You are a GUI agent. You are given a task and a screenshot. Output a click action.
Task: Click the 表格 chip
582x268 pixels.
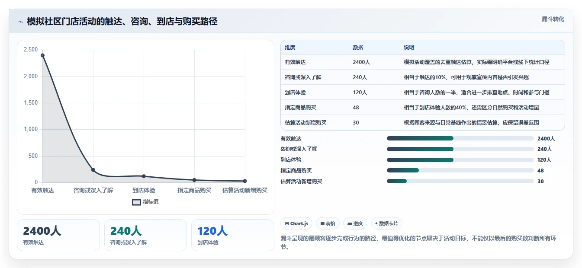(x=328, y=223)
